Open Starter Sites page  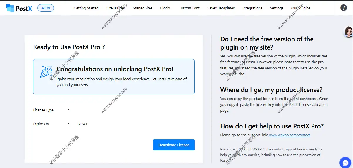click(x=143, y=8)
